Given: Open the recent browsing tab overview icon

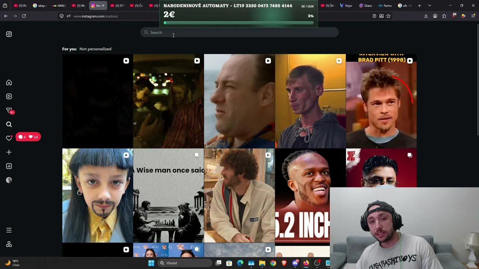Looking at the screenshot, I should [x=5, y=6].
